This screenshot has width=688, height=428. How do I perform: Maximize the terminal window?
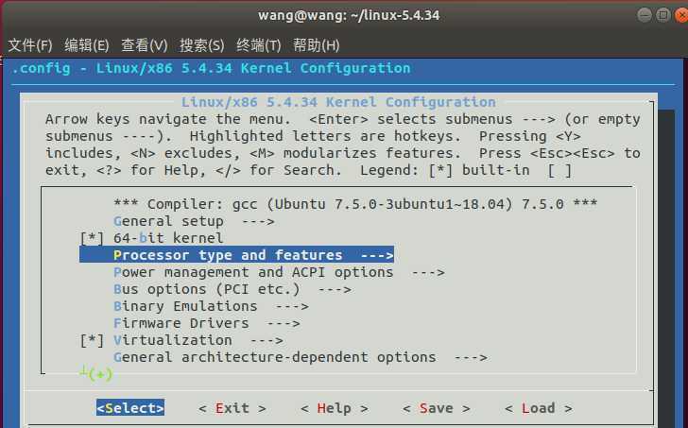663,15
